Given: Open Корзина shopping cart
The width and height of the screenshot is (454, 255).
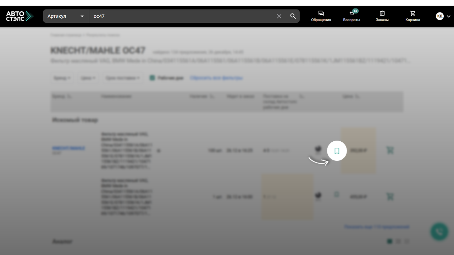Looking at the screenshot, I should click(413, 16).
